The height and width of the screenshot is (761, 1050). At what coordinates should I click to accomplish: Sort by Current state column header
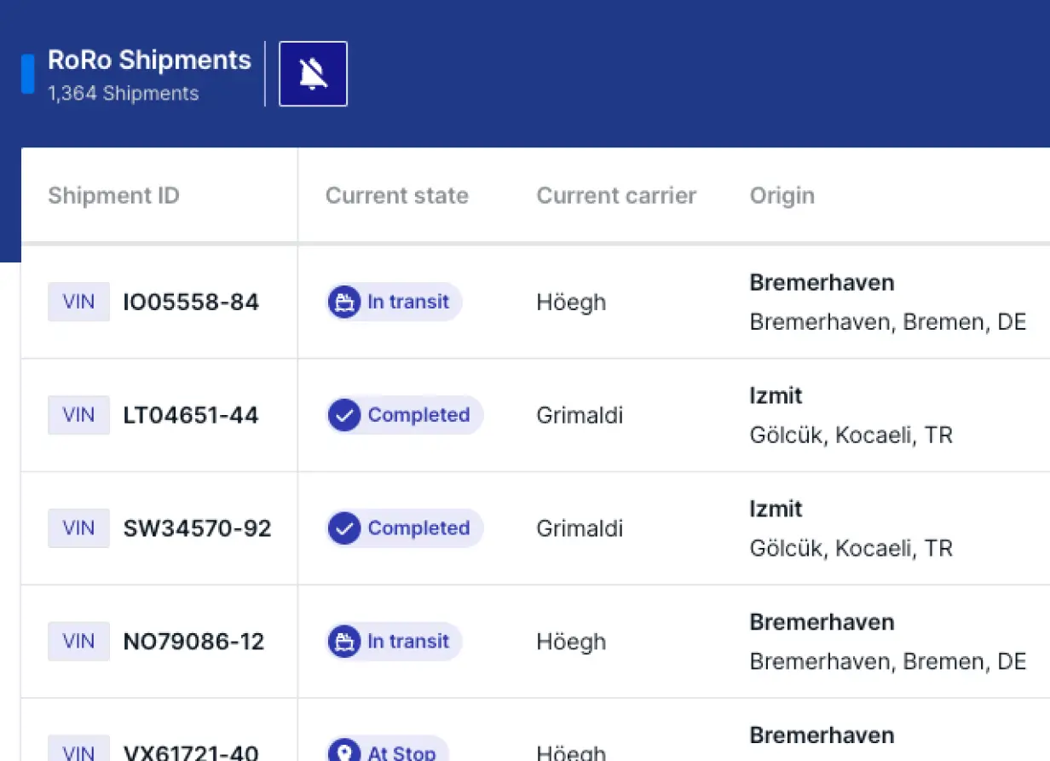coord(397,195)
